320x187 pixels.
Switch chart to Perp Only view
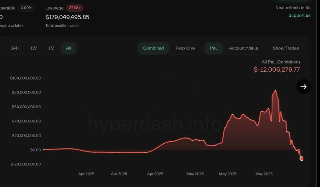(x=185, y=48)
